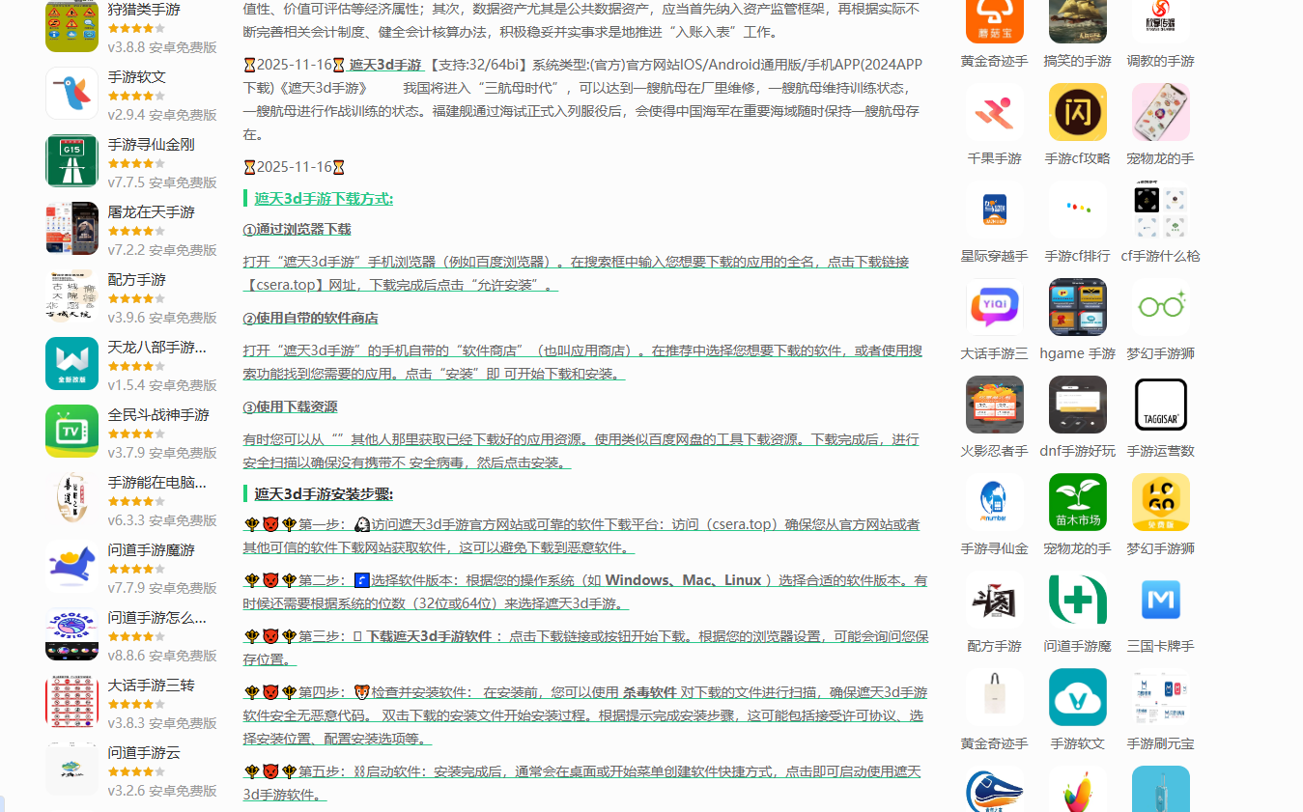Click the blue bird icon for 手游软文
The image size is (1303, 812).
pos(71,93)
